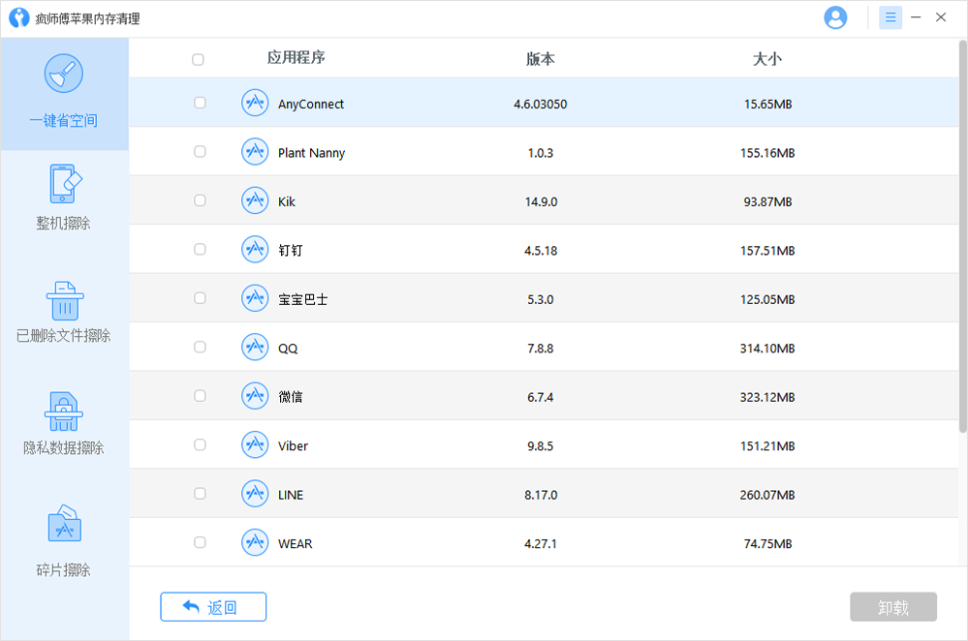Click size value 260.07MB

point(767,495)
